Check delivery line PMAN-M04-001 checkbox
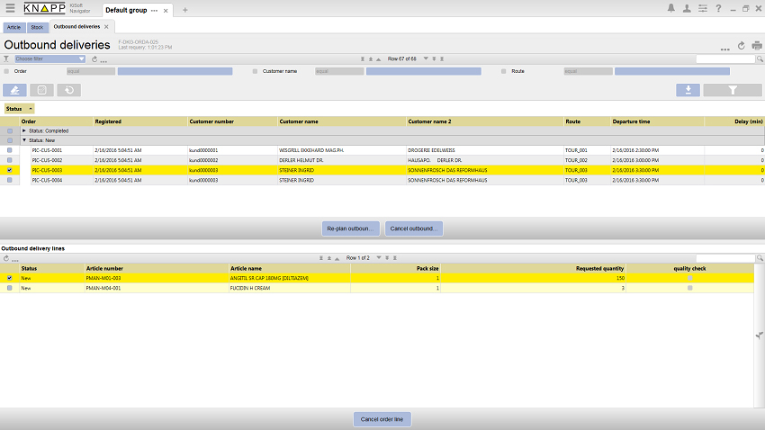This screenshot has width=765, height=430. (x=9, y=288)
